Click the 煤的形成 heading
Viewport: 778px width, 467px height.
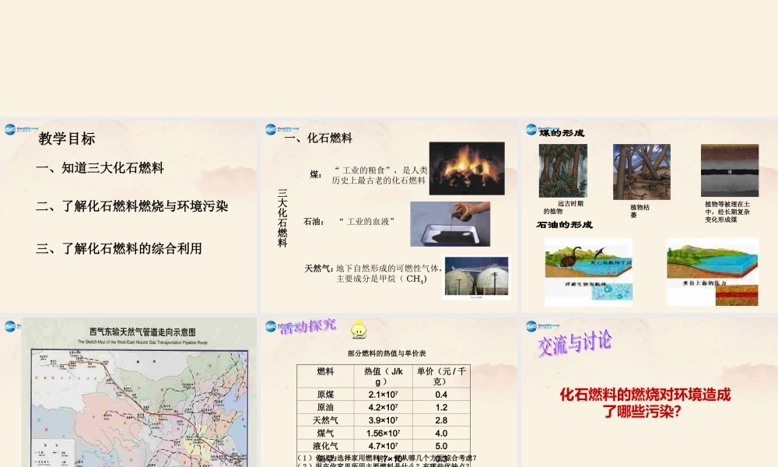[x=562, y=133]
